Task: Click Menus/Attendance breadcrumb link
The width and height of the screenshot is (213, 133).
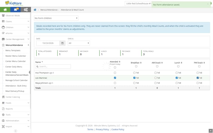Action: coord(49,10)
